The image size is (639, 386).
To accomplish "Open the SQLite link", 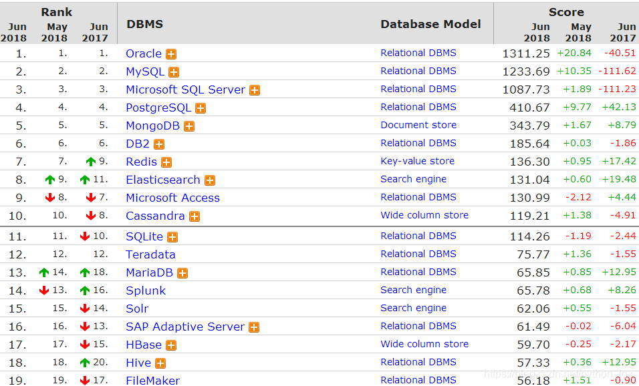I will tap(144, 236).
